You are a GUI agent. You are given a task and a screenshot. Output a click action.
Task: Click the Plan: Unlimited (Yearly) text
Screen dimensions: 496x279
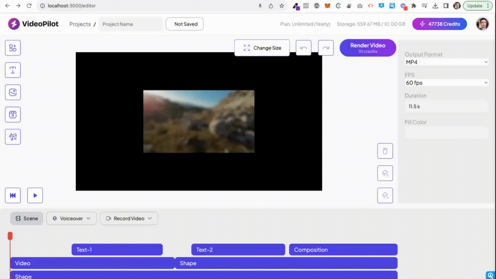[x=305, y=24]
